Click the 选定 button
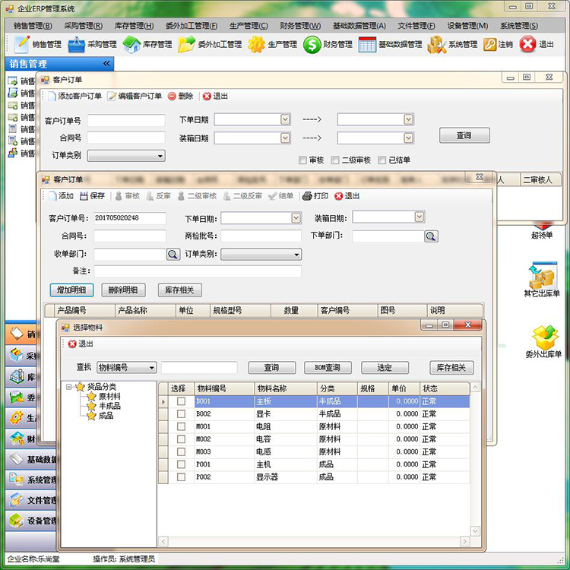The height and width of the screenshot is (570, 570). pos(385,368)
